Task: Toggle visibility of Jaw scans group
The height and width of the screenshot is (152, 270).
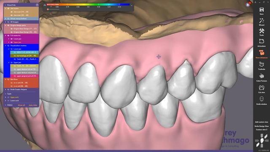Action: (x=8, y=8)
